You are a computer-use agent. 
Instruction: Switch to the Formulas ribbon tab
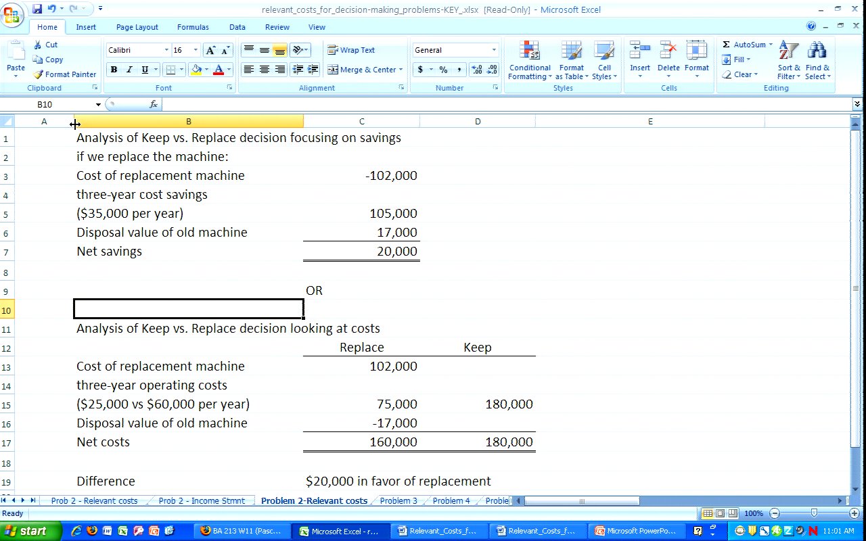click(193, 27)
